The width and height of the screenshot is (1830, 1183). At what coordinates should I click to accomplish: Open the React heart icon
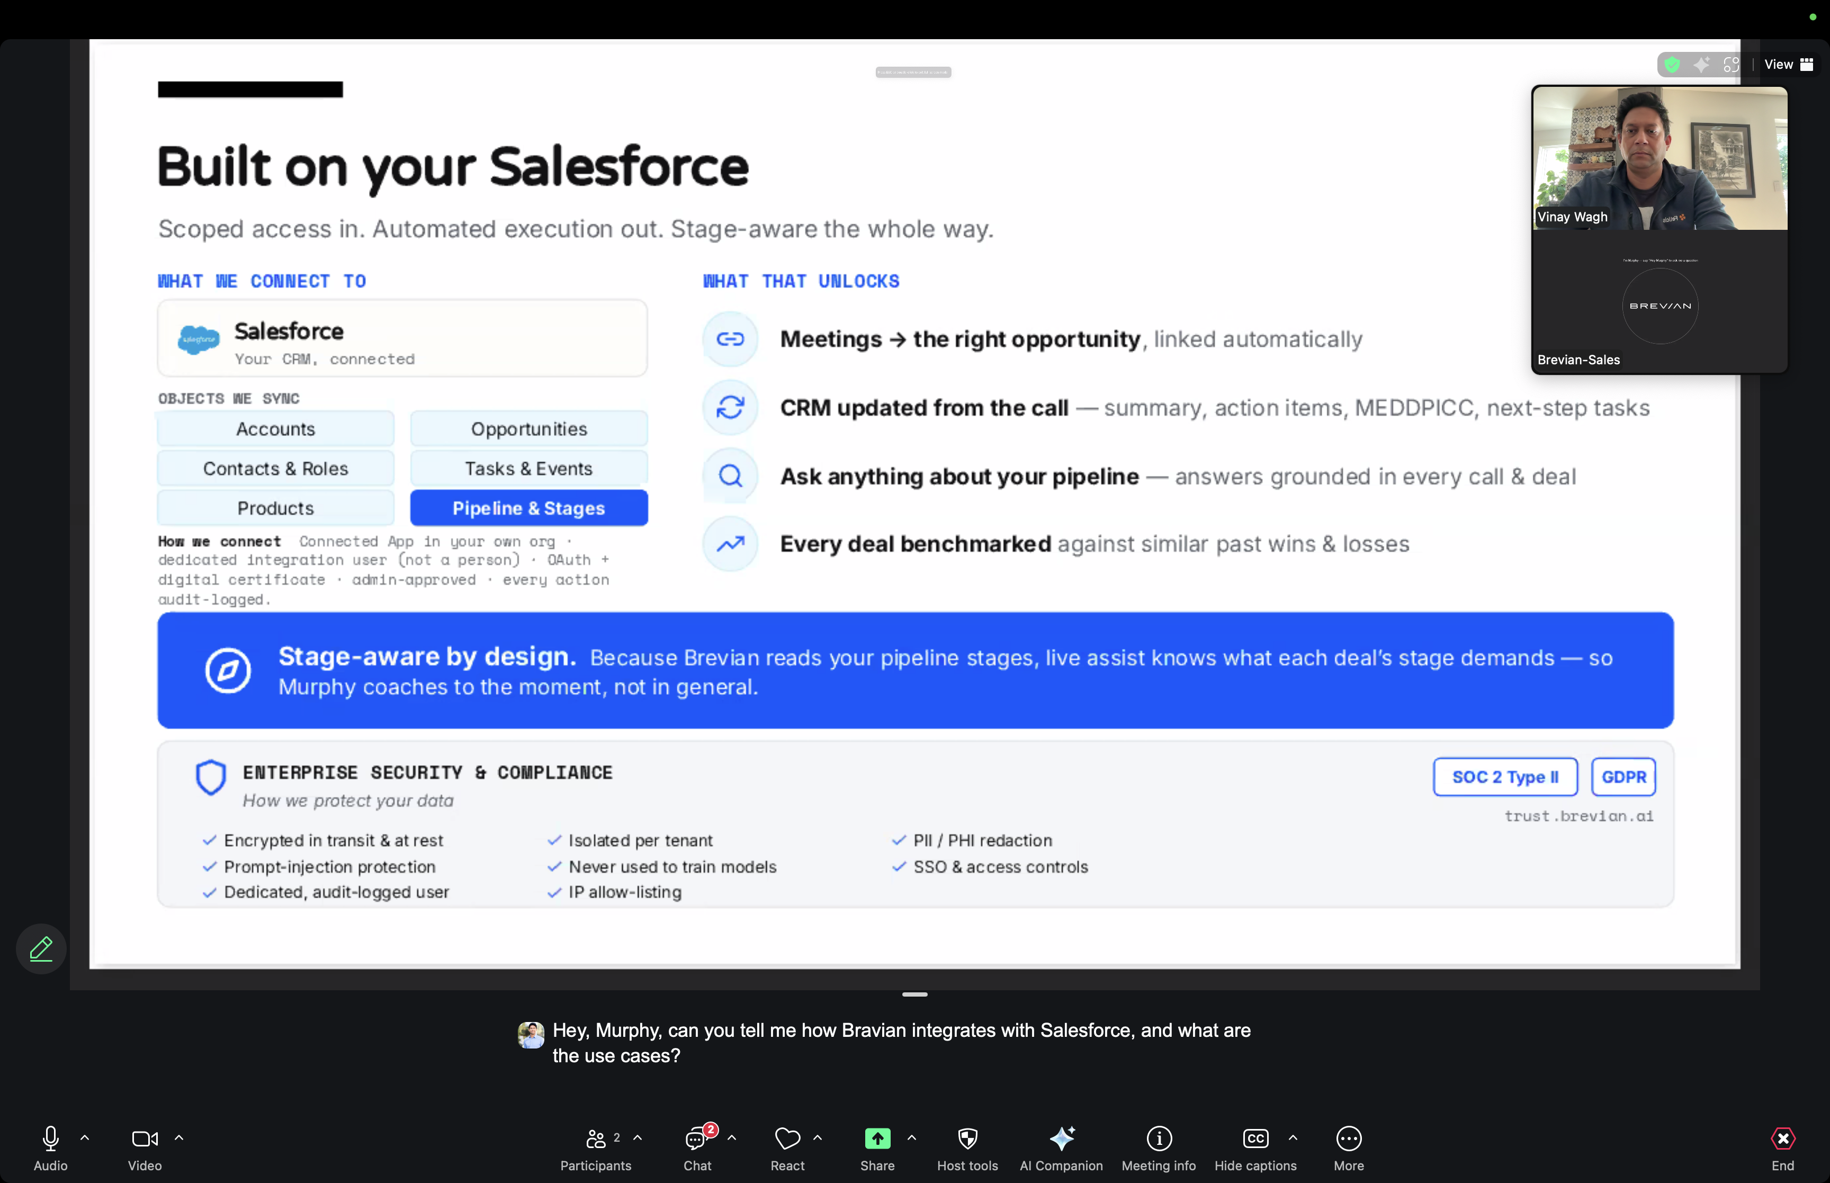pos(787,1137)
